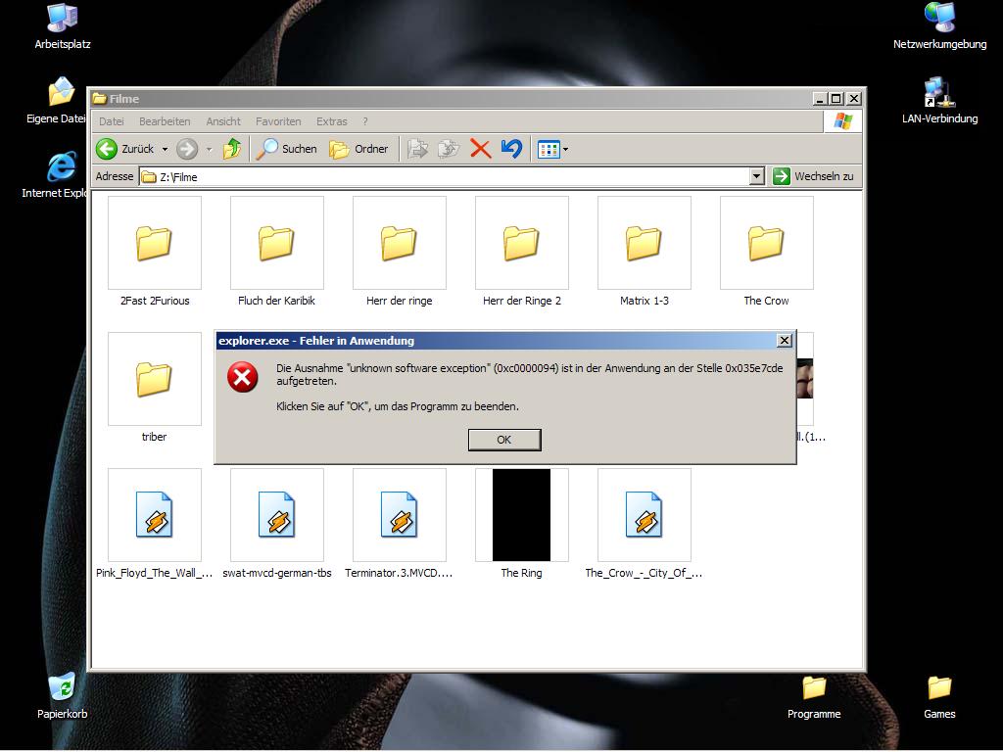This screenshot has height=752, width=1003.
Task: Select the Fluch der Karibik folder
Action: tap(276, 244)
